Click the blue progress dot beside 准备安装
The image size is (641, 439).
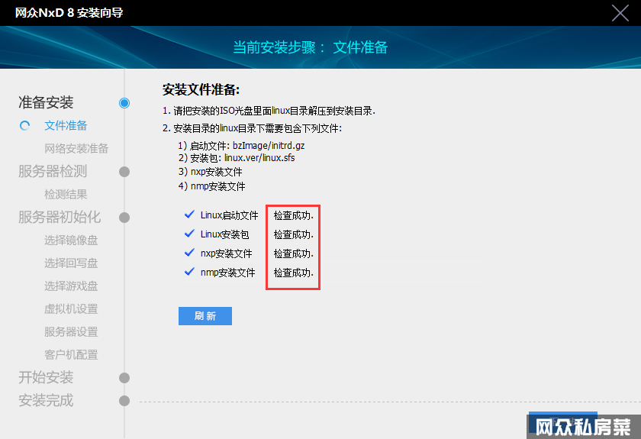pyautogui.click(x=124, y=103)
